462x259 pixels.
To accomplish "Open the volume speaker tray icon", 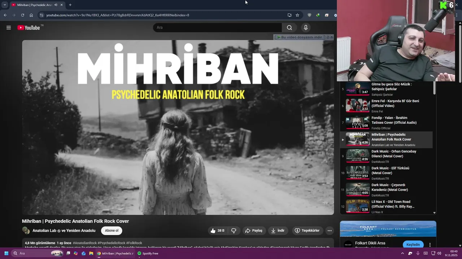I will click(439, 253).
